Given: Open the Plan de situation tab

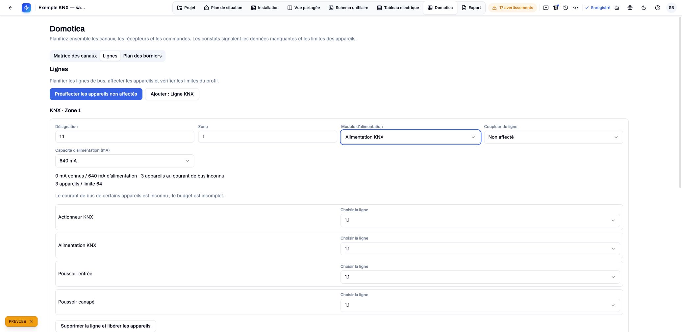Looking at the screenshot, I should pyautogui.click(x=223, y=8).
